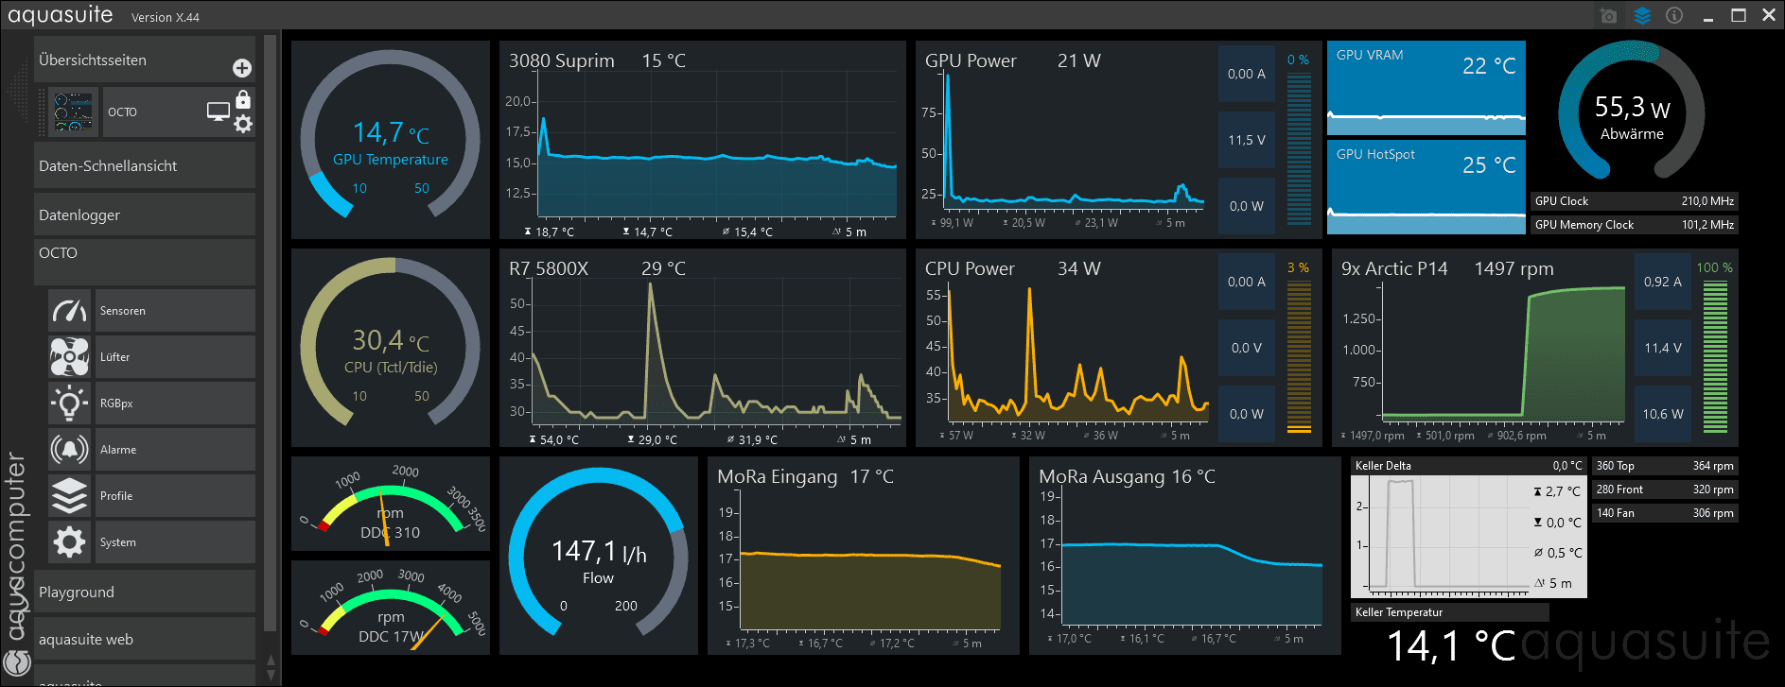Viewport: 1785px width, 687px height.
Task: Click the CPU (Tctl/Tdie) 30,4 °C gauge
Action: [x=391, y=348]
